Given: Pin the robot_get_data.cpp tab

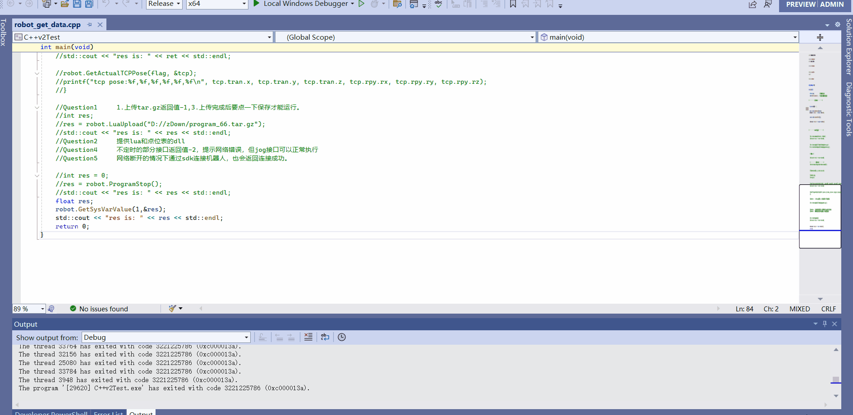Looking at the screenshot, I should tap(89, 25).
